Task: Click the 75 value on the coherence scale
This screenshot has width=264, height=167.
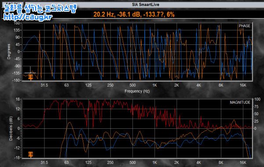Action: (x=256, y=107)
